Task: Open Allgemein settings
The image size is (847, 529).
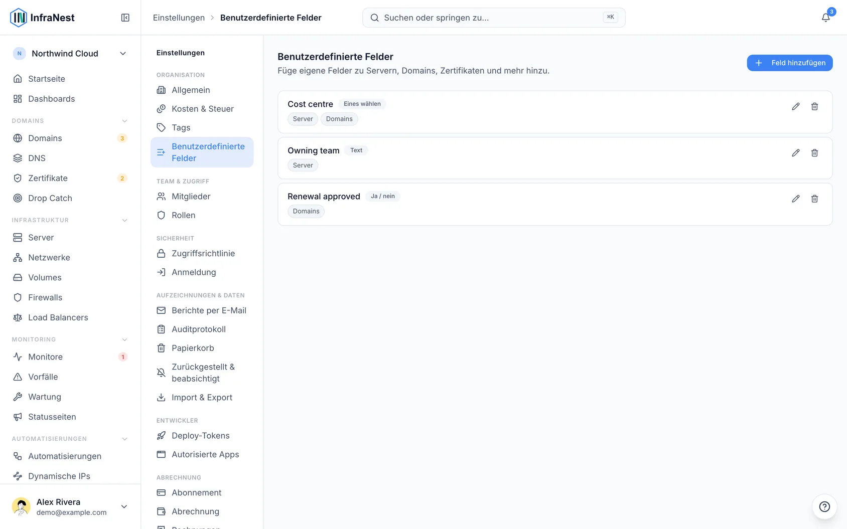Action: tap(202, 90)
